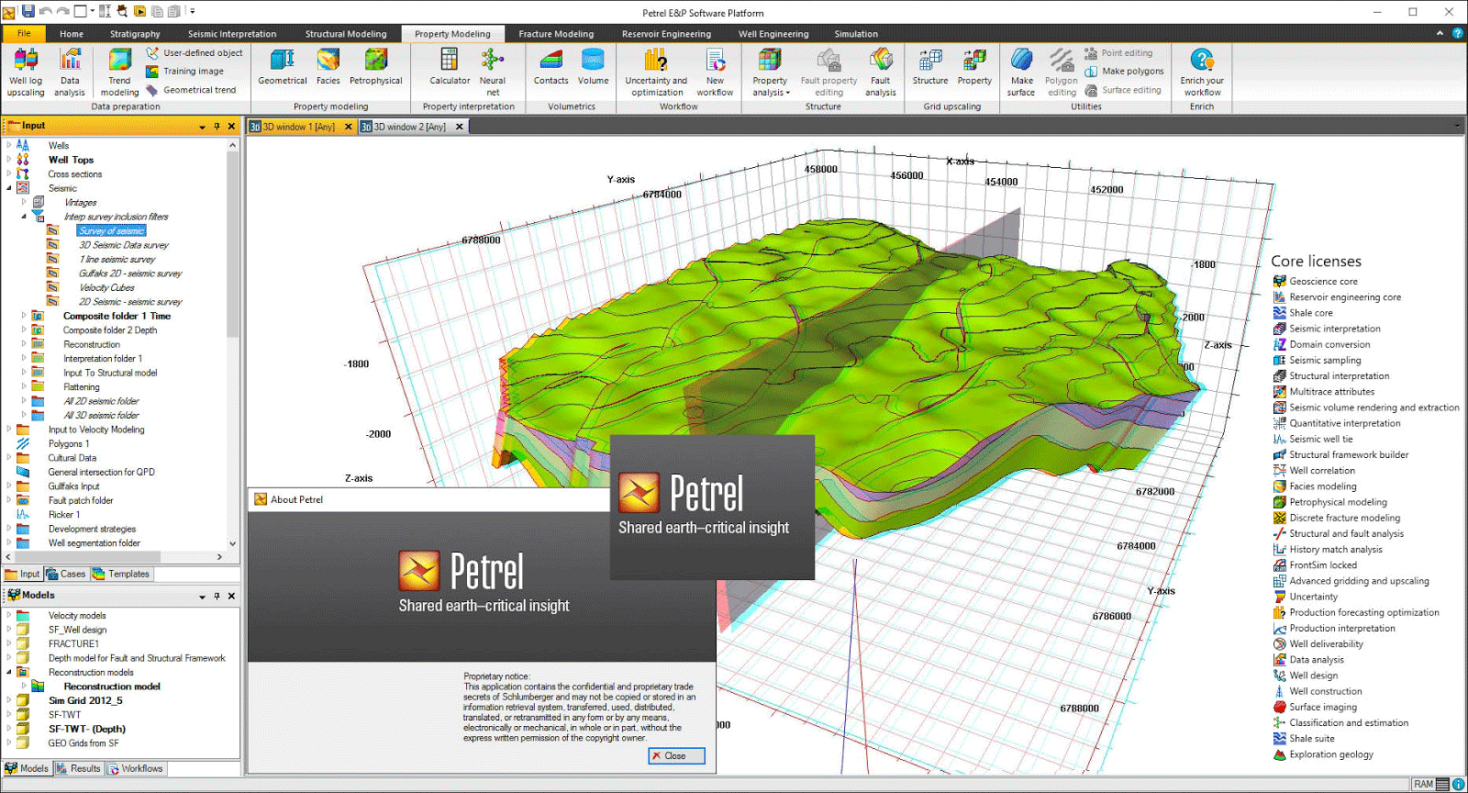Expand the Interpretation folder 1 node

click(24, 358)
